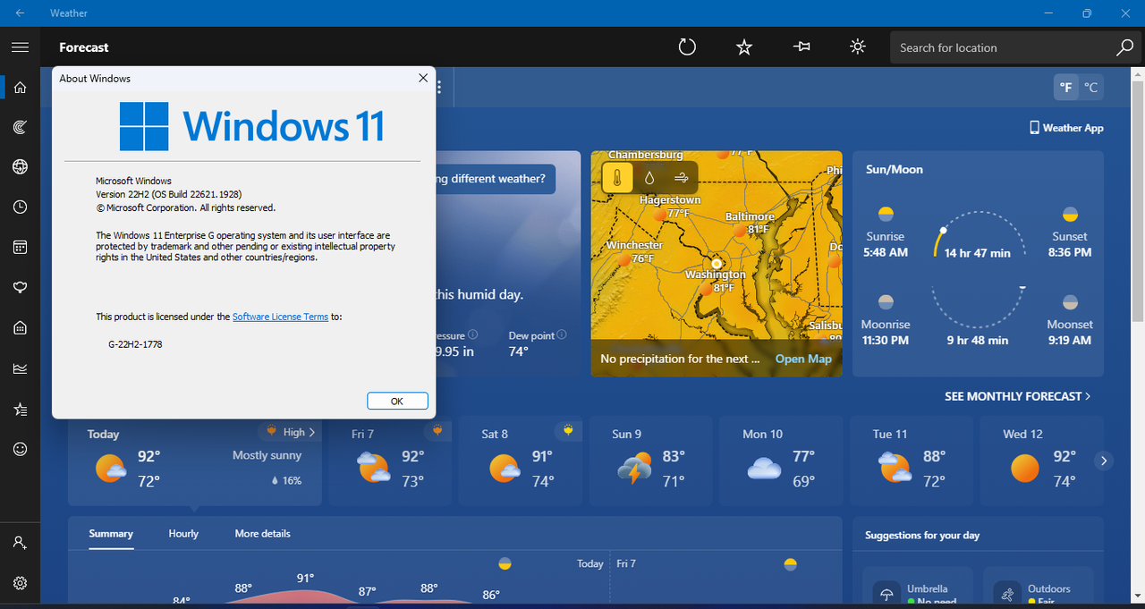This screenshot has height=609, width=1145.
Task: Click Washington marker on map
Action: pos(717,264)
